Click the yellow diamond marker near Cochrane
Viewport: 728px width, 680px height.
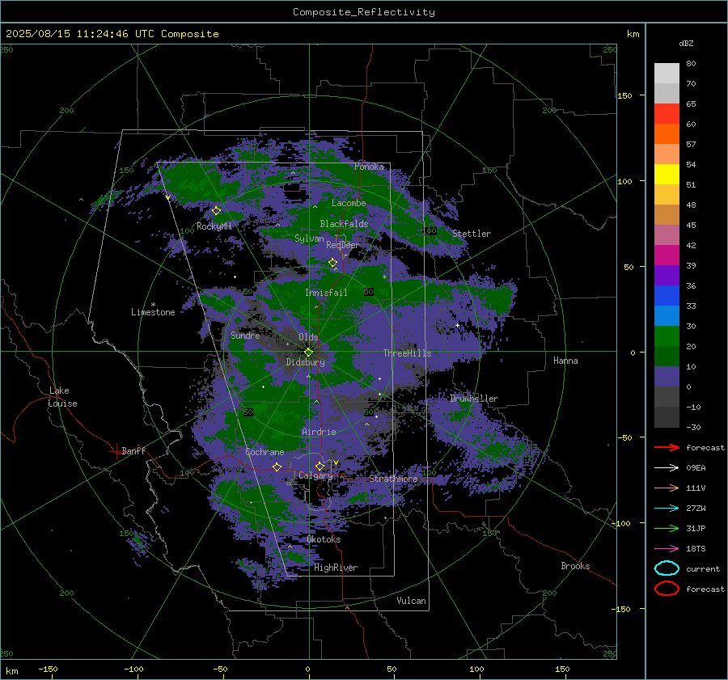click(277, 467)
